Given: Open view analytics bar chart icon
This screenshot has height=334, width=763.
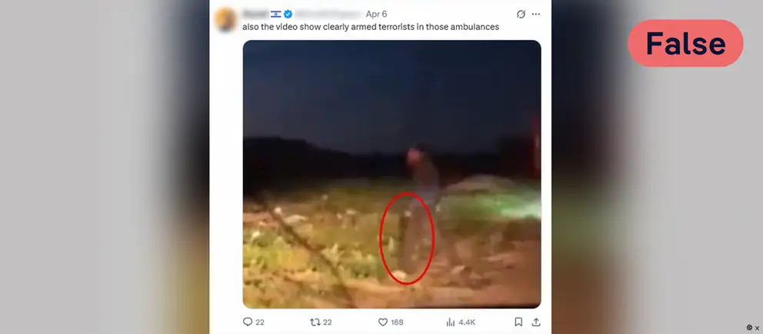Looking at the screenshot, I should 450,322.
